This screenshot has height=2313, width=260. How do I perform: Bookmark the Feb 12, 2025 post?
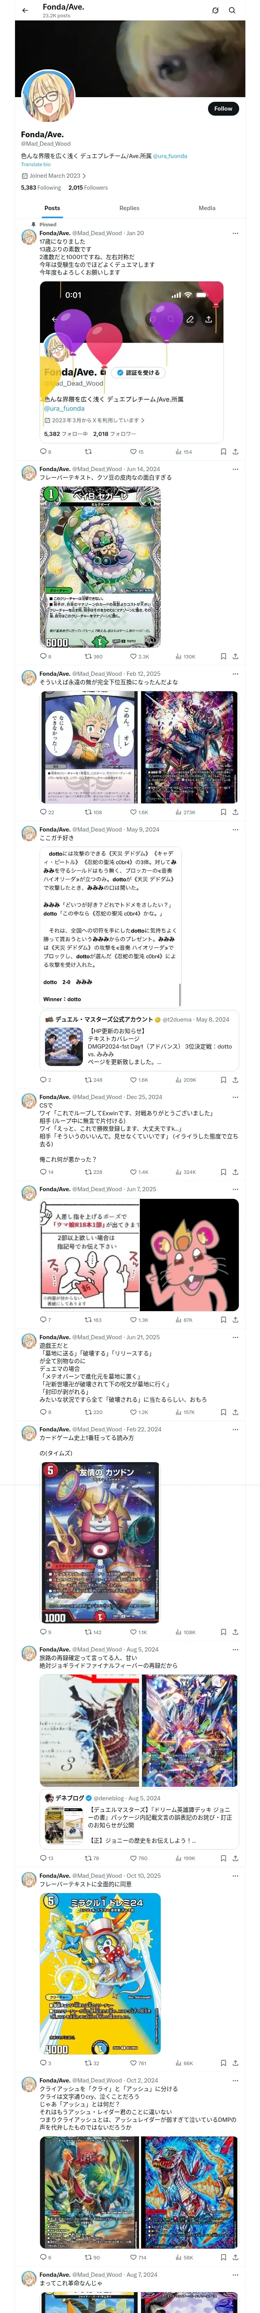coord(223,812)
